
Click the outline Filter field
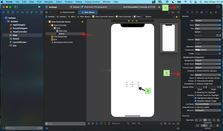(65, 124)
